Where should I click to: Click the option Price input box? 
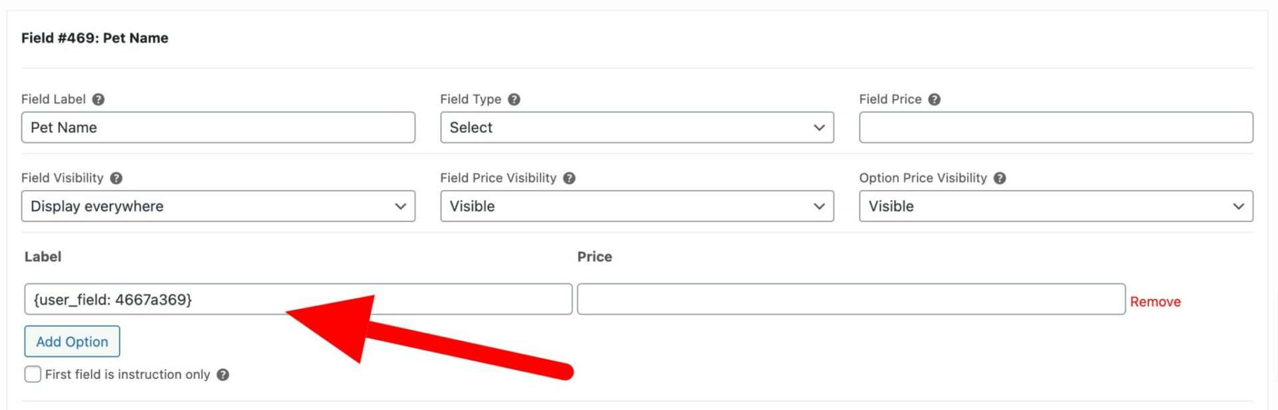[851, 299]
